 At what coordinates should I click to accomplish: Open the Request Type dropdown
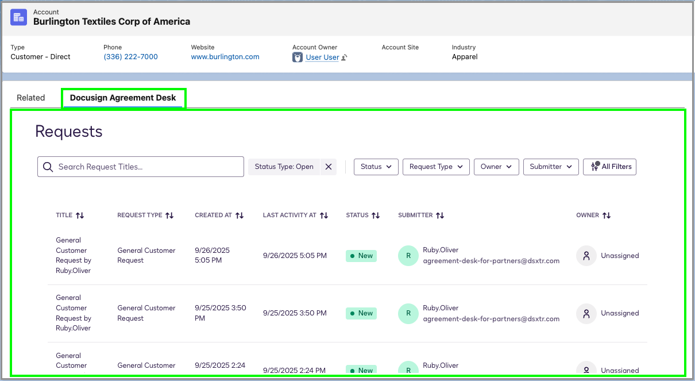point(436,167)
